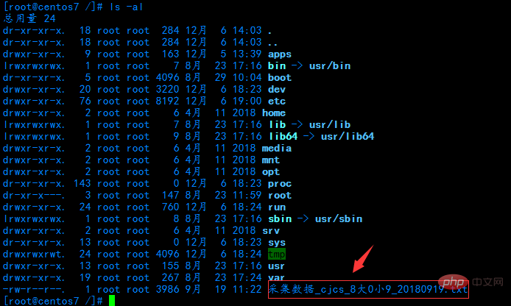Click time '11:59' in root row
The width and height of the screenshot is (511, 306).
coord(247,196)
